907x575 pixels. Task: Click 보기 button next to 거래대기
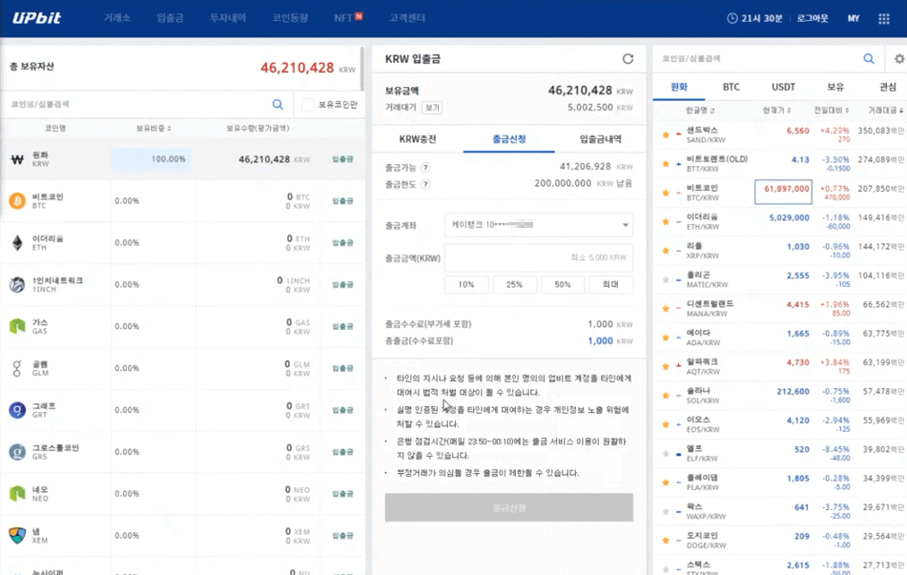tap(432, 108)
